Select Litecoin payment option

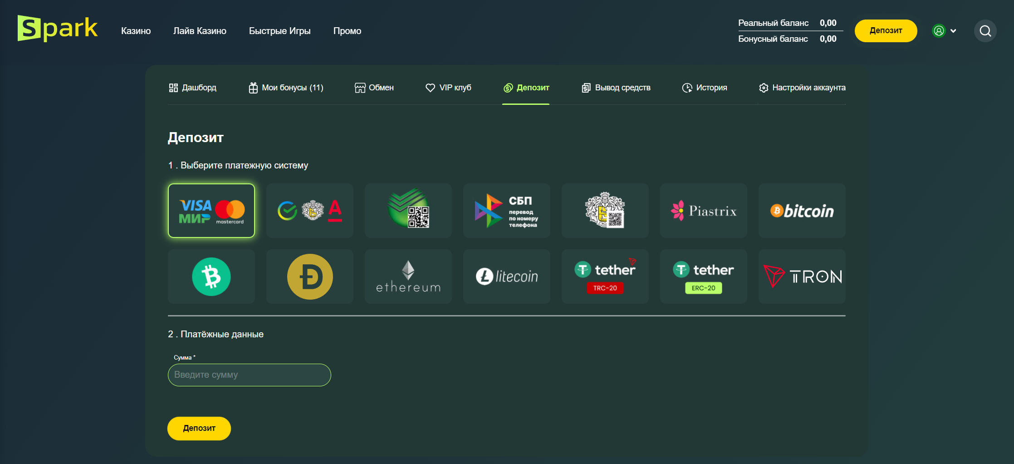point(506,276)
